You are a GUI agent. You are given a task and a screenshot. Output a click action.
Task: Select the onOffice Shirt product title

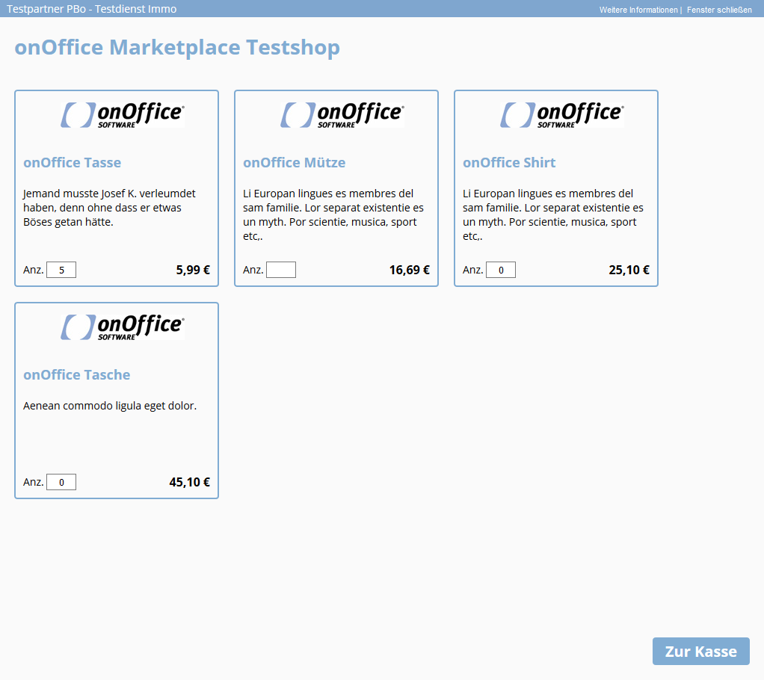[509, 163]
